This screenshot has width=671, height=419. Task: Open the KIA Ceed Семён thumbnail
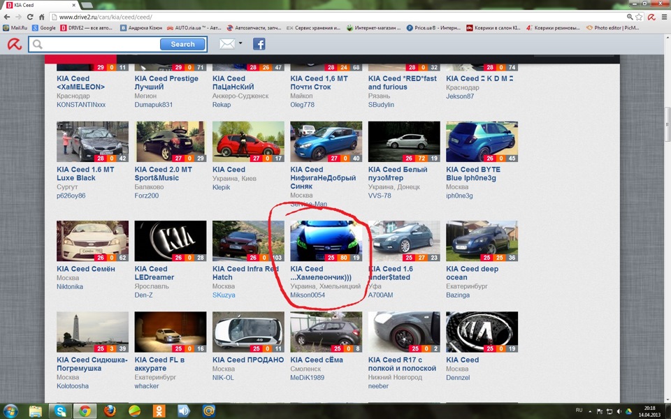(92, 241)
